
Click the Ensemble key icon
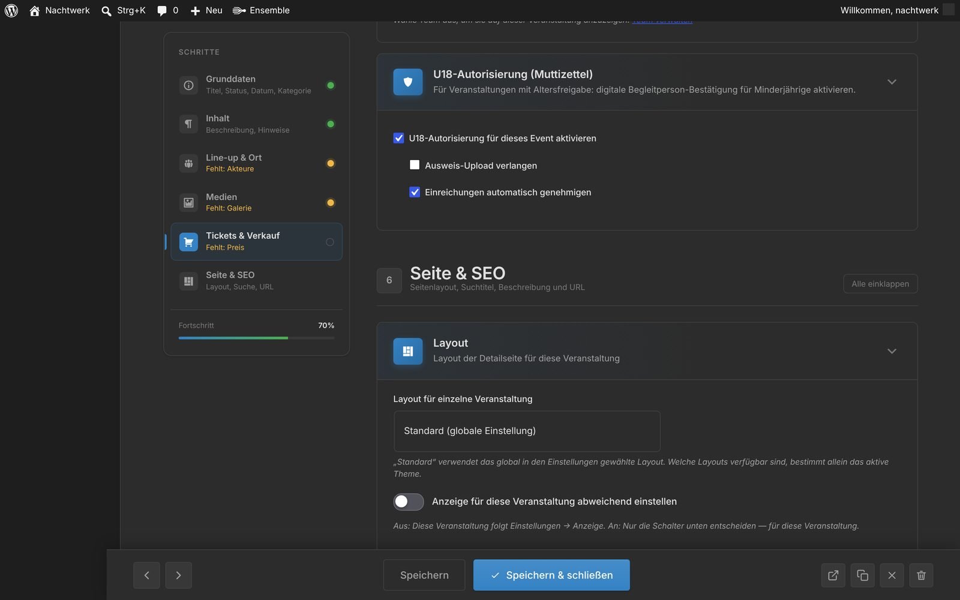[239, 10]
